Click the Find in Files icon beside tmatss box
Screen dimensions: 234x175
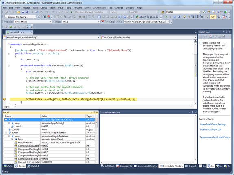162,12
